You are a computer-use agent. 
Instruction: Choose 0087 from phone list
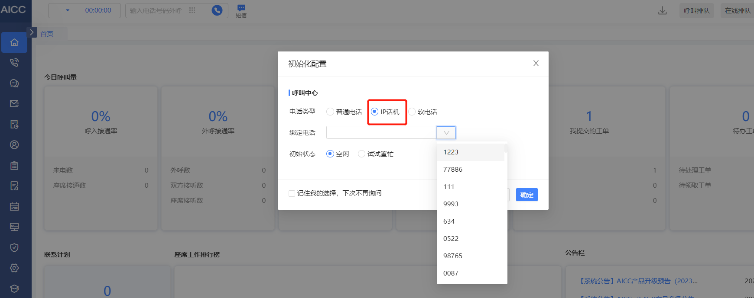coord(471,273)
